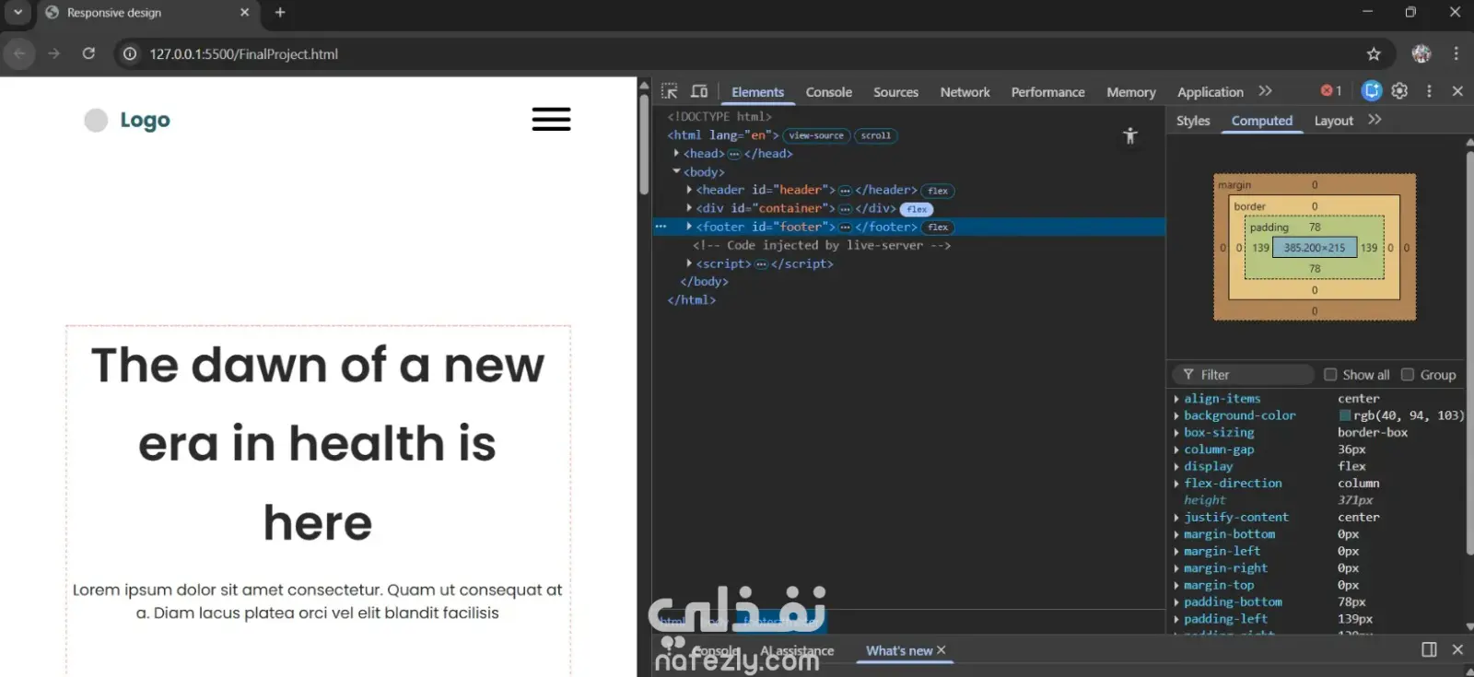This screenshot has height=677, width=1474.
Task: Click the view-source badge
Action: point(816,135)
